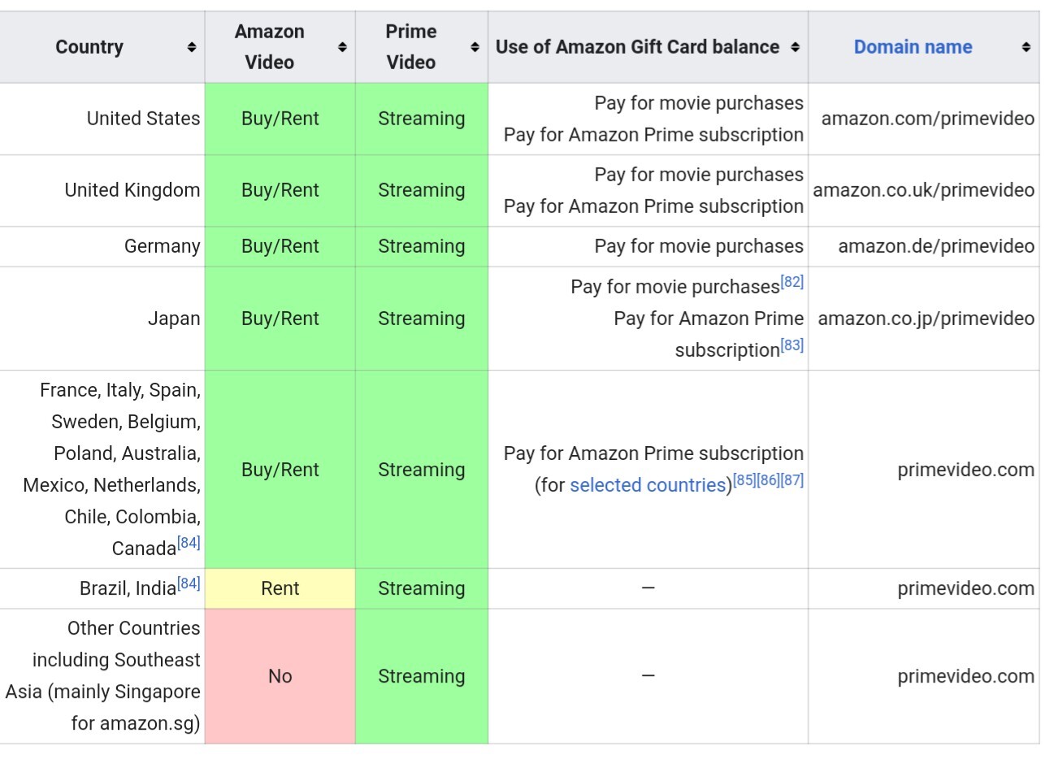Click Buy/Rent in Germany row
Screen dimensions: 1045x759
tap(280, 246)
